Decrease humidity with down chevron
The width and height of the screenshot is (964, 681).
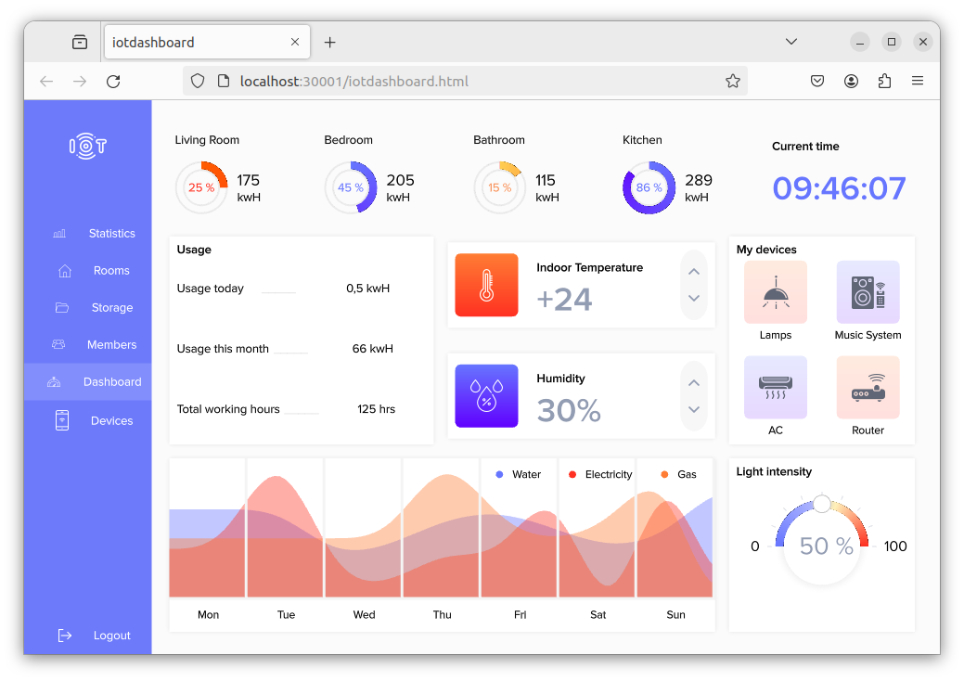point(693,409)
